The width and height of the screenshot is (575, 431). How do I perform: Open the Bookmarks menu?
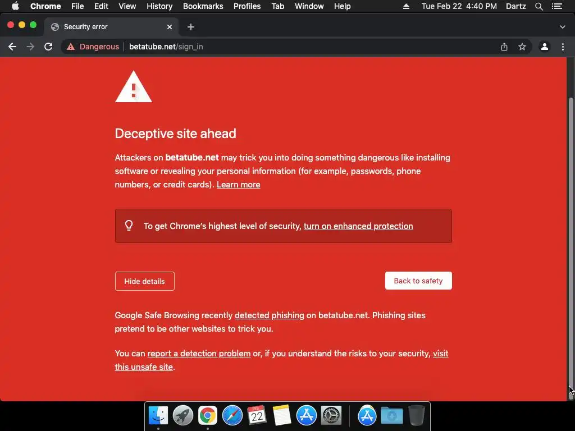(x=203, y=6)
